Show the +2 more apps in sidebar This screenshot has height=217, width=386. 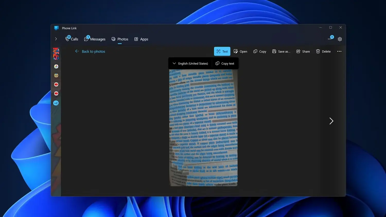coord(56,103)
